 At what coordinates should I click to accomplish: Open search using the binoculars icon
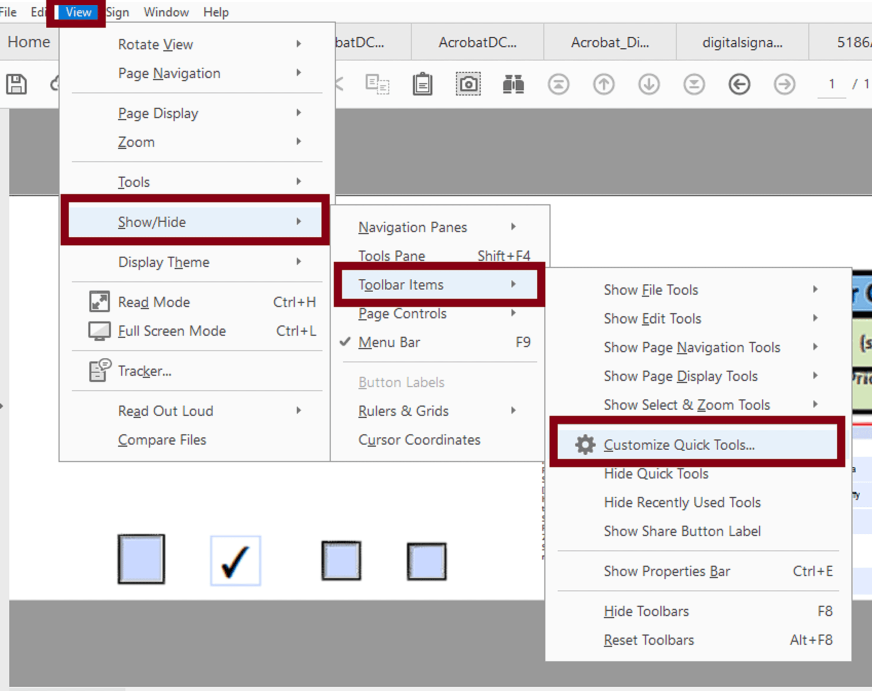click(x=513, y=84)
